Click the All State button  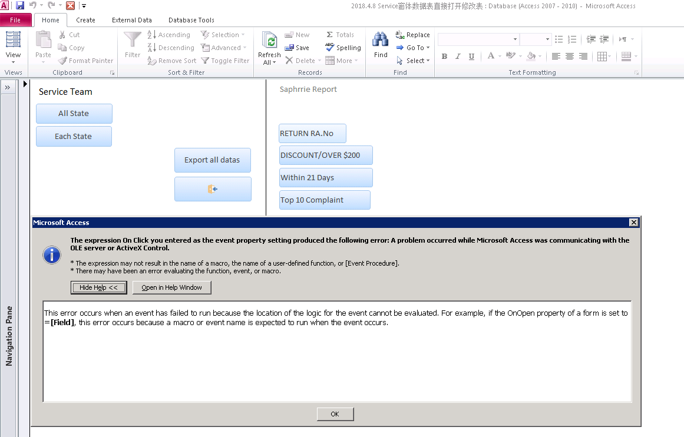[x=74, y=114]
